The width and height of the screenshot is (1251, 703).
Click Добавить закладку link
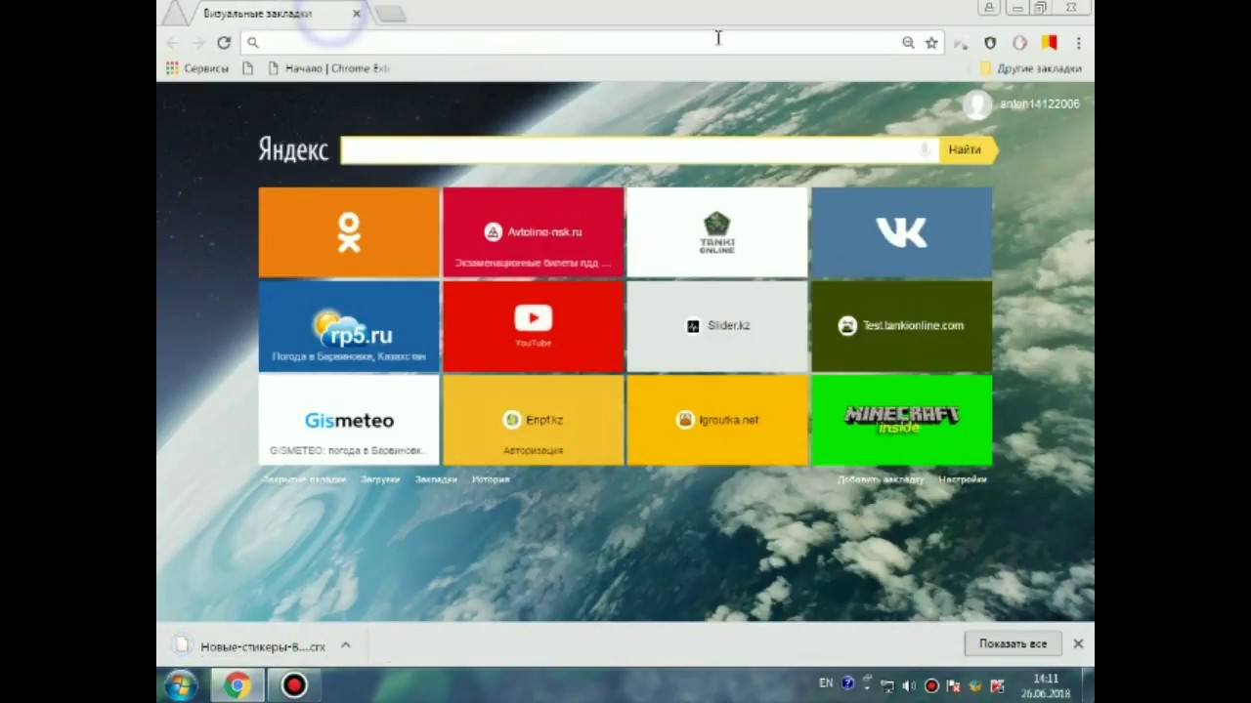click(881, 479)
